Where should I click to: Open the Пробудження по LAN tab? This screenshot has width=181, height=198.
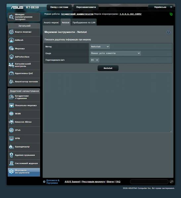coord(84,22)
